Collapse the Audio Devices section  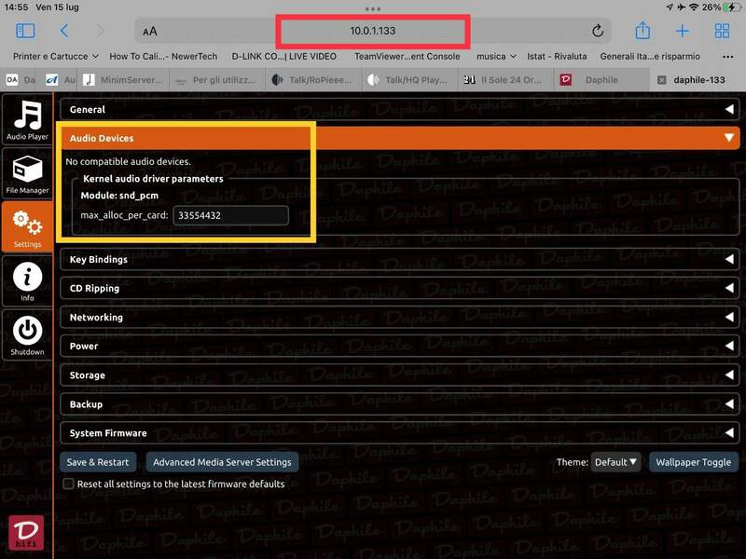point(399,138)
